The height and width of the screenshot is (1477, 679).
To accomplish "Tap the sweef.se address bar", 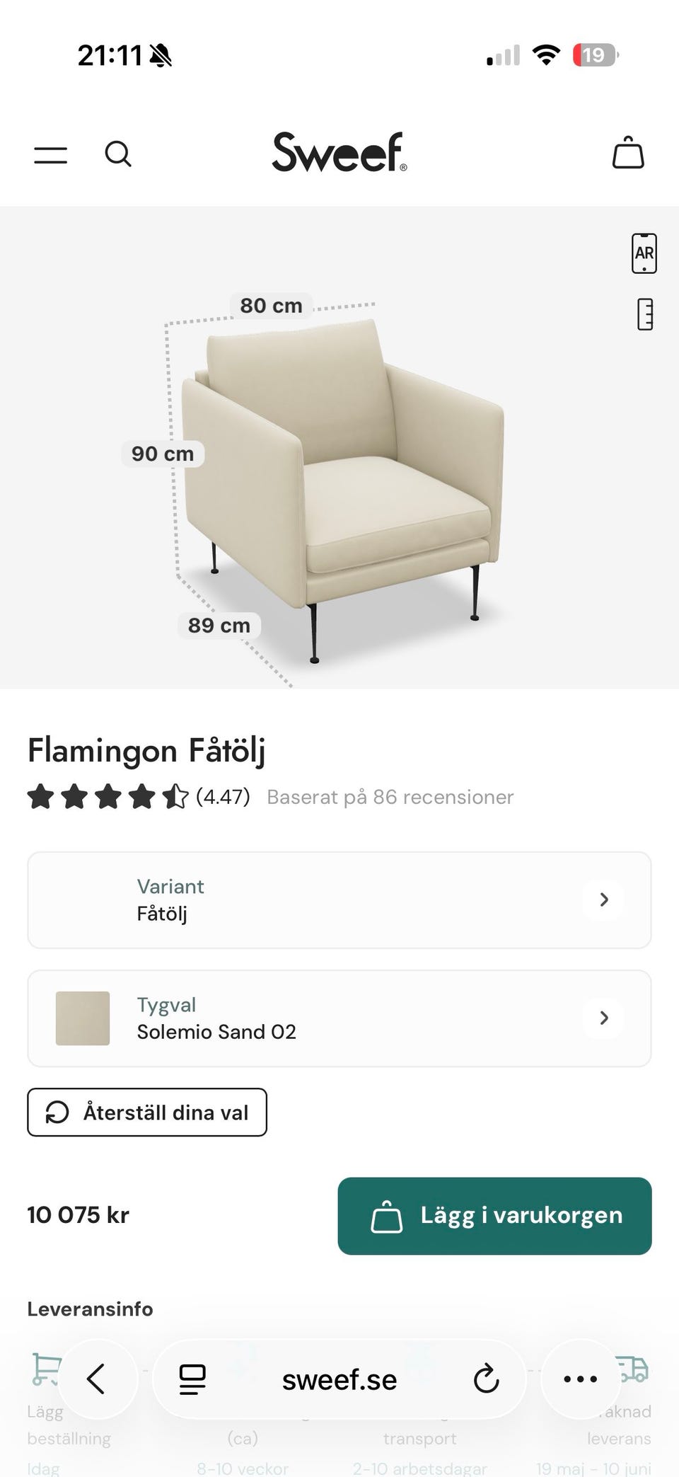I will coord(339,1379).
